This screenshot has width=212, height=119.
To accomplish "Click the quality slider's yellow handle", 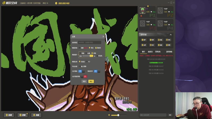I will pos(91,56).
